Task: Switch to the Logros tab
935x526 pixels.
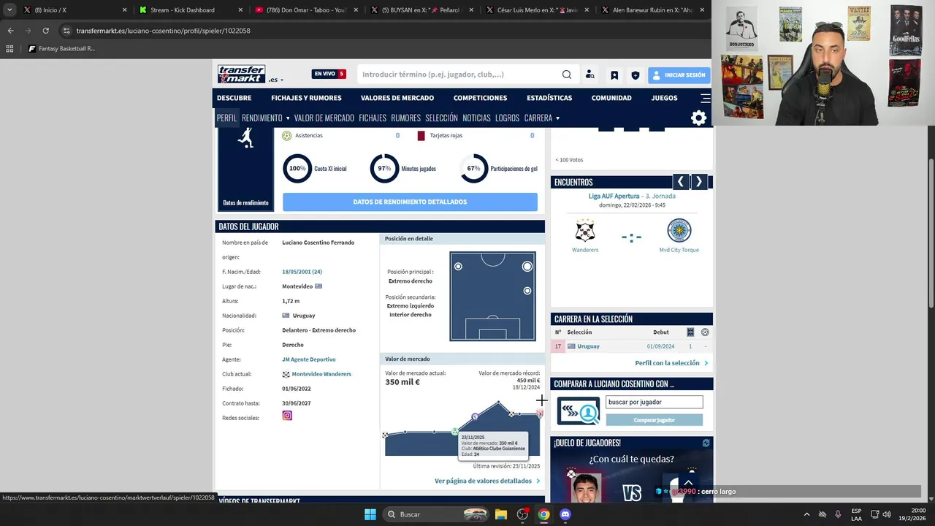Action: point(507,118)
